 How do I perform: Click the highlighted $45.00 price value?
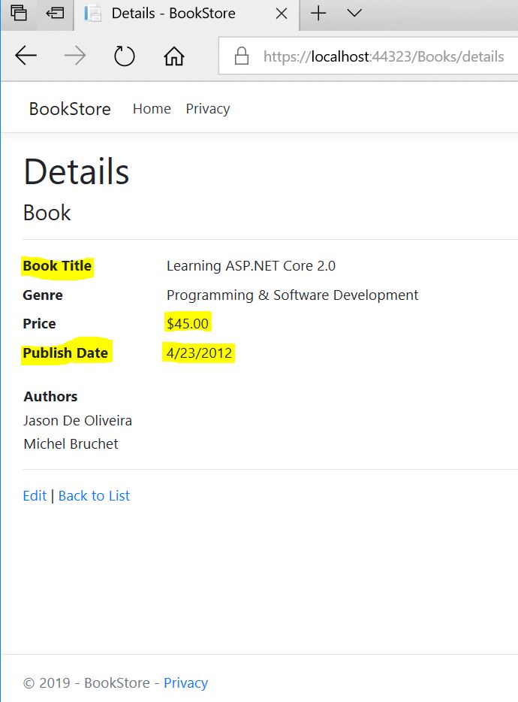tap(188, 324)
